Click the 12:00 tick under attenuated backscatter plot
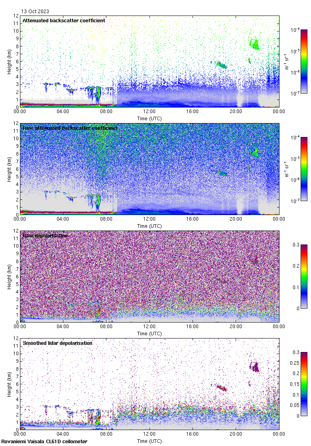The height and width of the screenshot is (446, 311). click(149, 111)
